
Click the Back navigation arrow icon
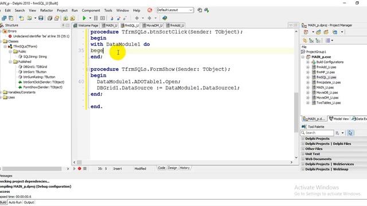[x=137, y=18]
